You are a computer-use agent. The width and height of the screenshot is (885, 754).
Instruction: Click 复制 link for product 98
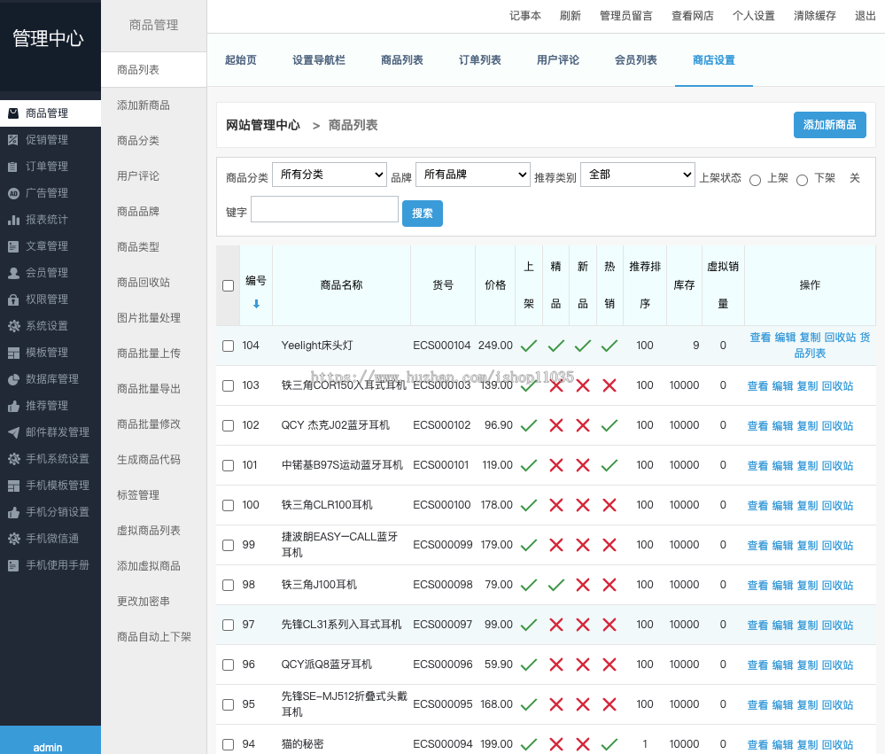(807, 586)
